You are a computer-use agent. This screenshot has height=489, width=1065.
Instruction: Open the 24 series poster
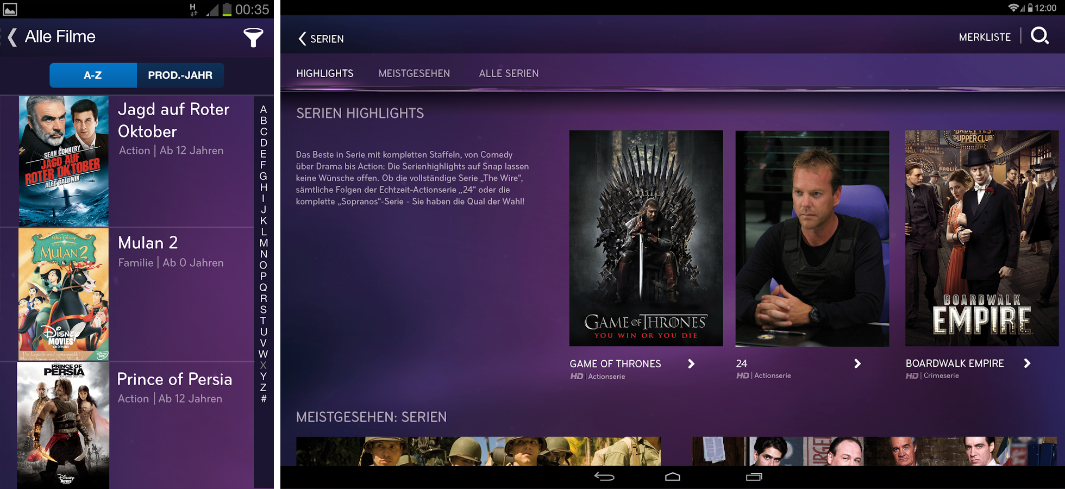point(812,238)
